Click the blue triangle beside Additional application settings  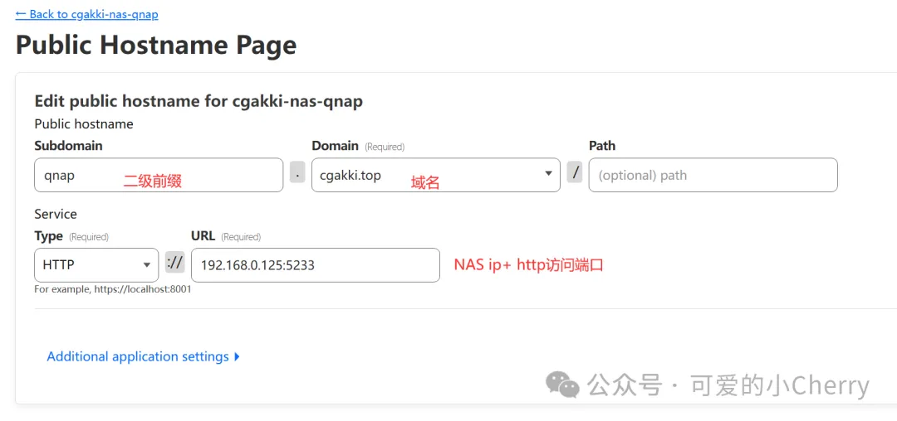pyautogui.click(x=237, y=357)
